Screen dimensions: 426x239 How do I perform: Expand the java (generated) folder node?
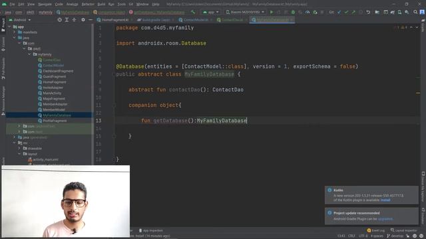click(x=15, y=137)
